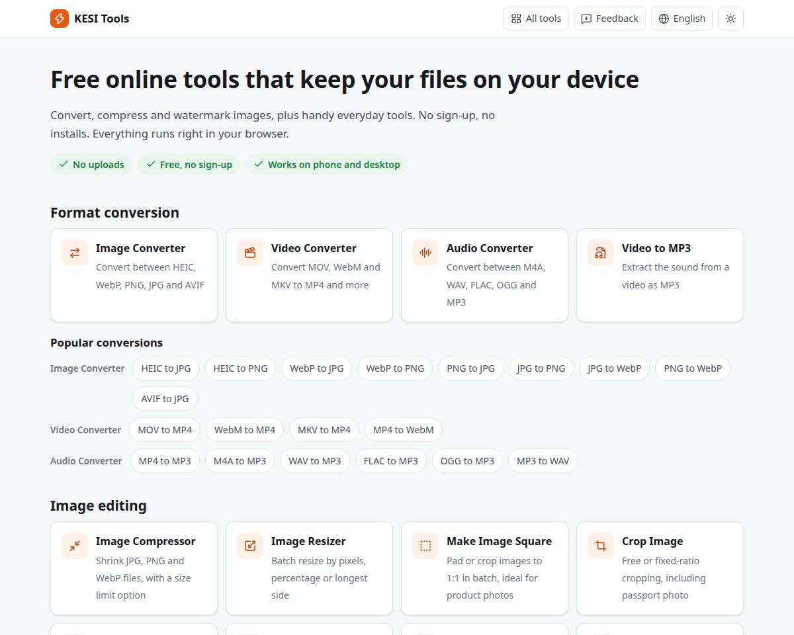Image resolution: width=794 pixels, height=635 pixels.
Task: Click the Audio Converter row label
Action: coord(86,461)
